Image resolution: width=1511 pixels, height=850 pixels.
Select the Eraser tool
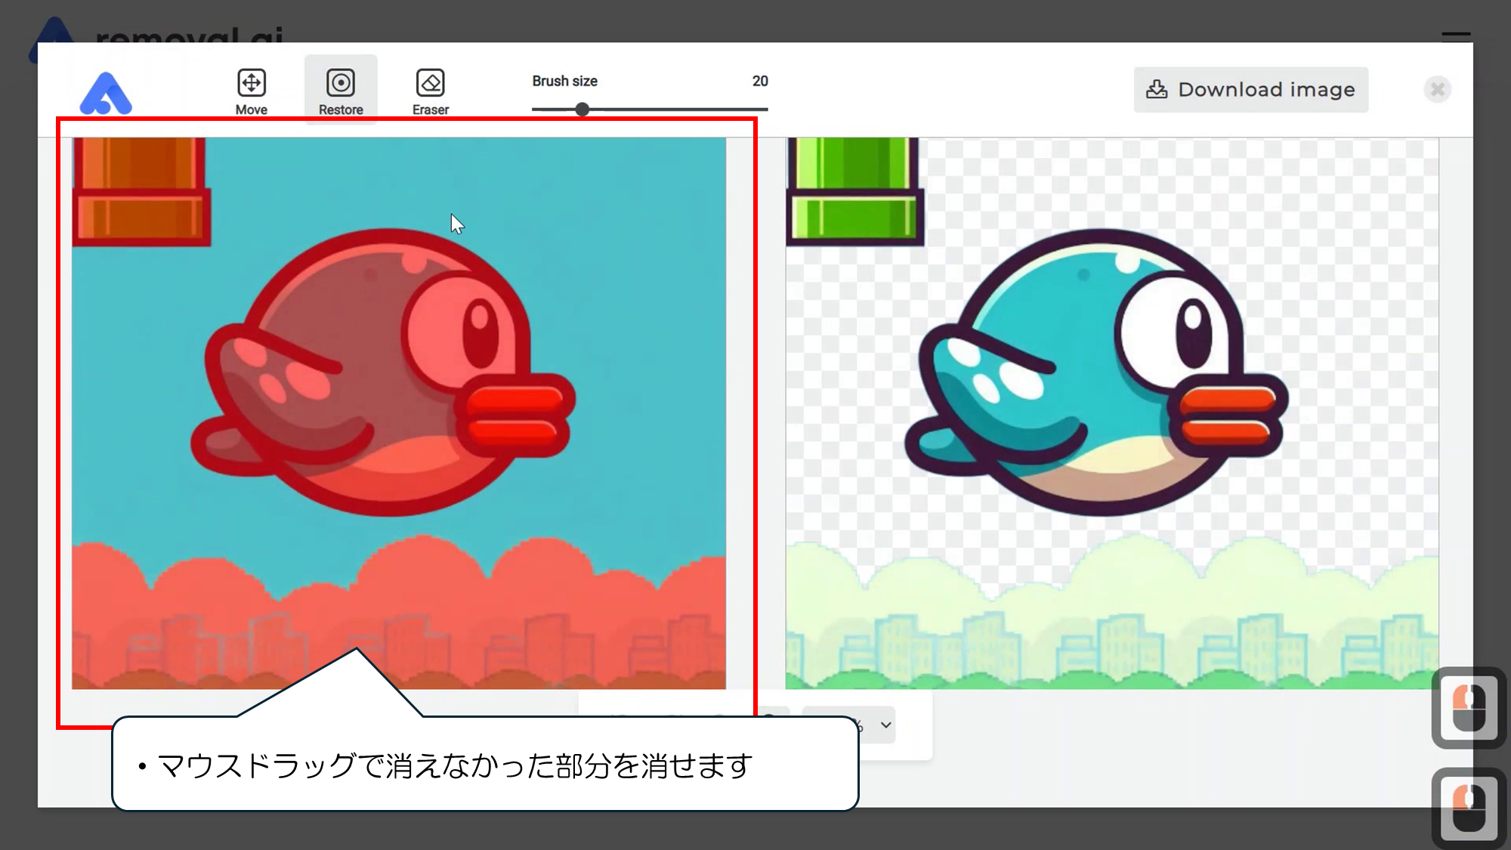(431, 91)
